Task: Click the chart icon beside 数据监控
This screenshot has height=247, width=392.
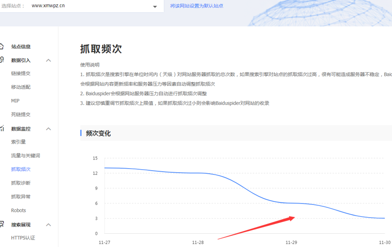Action: point(2,129)
